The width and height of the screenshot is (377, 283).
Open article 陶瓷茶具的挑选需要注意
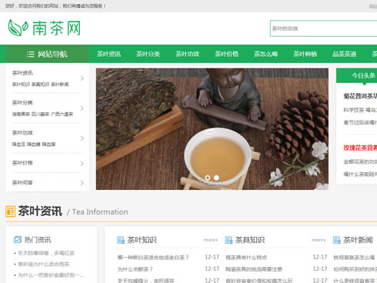pyautogui.click(x=254, y=269)
